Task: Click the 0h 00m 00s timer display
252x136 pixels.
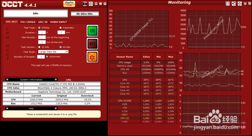Action: (x=85, y=14)
